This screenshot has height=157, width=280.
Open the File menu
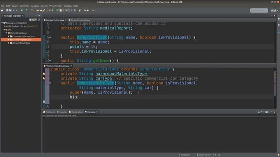[3, 6]
